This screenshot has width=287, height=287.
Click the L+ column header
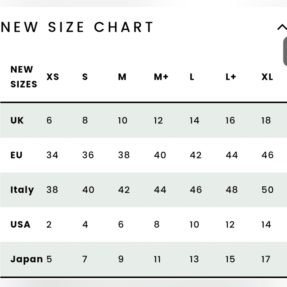coord(231,77)
